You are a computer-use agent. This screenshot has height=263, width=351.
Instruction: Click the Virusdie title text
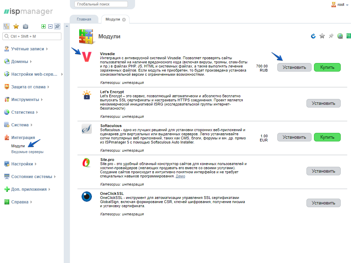pos(107,54)
